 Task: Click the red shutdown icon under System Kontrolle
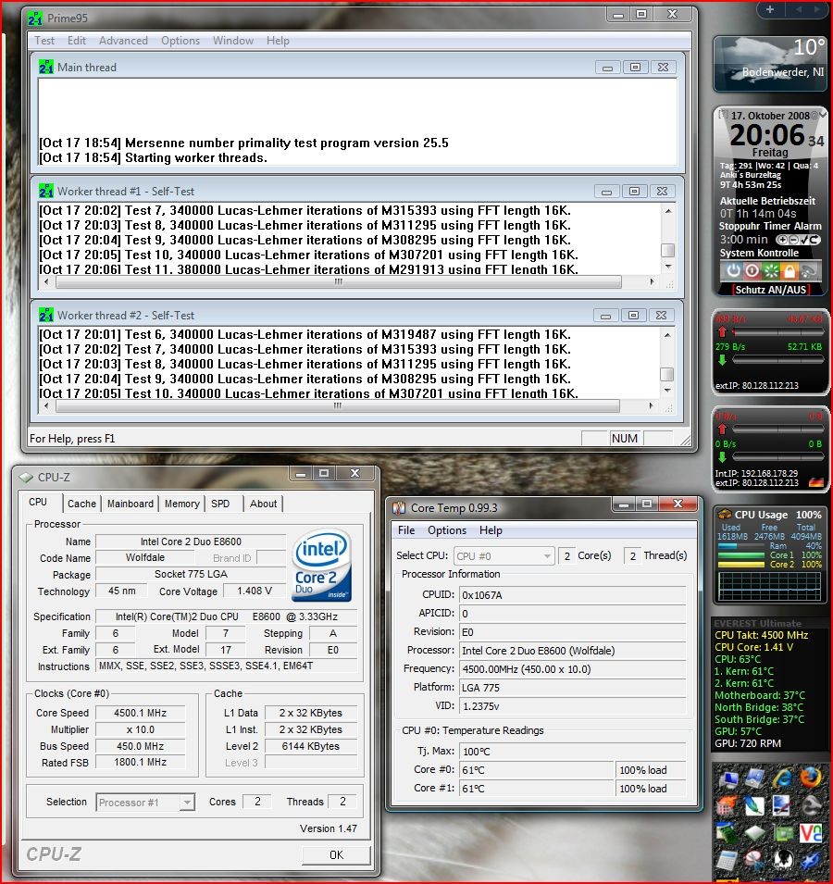(752, 271)
